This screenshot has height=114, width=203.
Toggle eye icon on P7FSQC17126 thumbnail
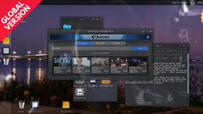70,59
